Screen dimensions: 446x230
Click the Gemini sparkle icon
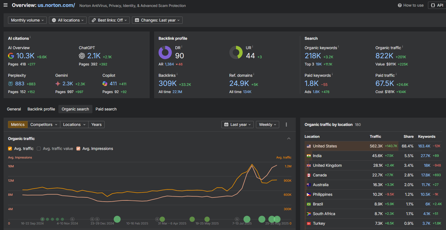click(58, 84)
